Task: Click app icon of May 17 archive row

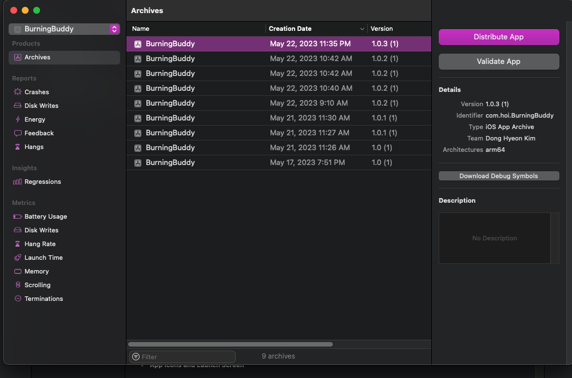Action: pyautogui.click(x=138, y=163)
